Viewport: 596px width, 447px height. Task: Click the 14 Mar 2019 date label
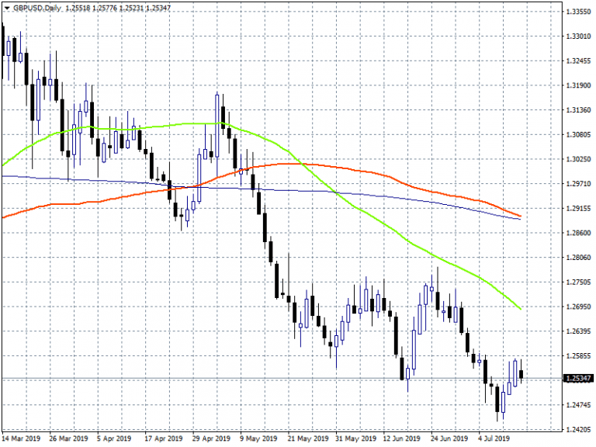coord(23,438)
